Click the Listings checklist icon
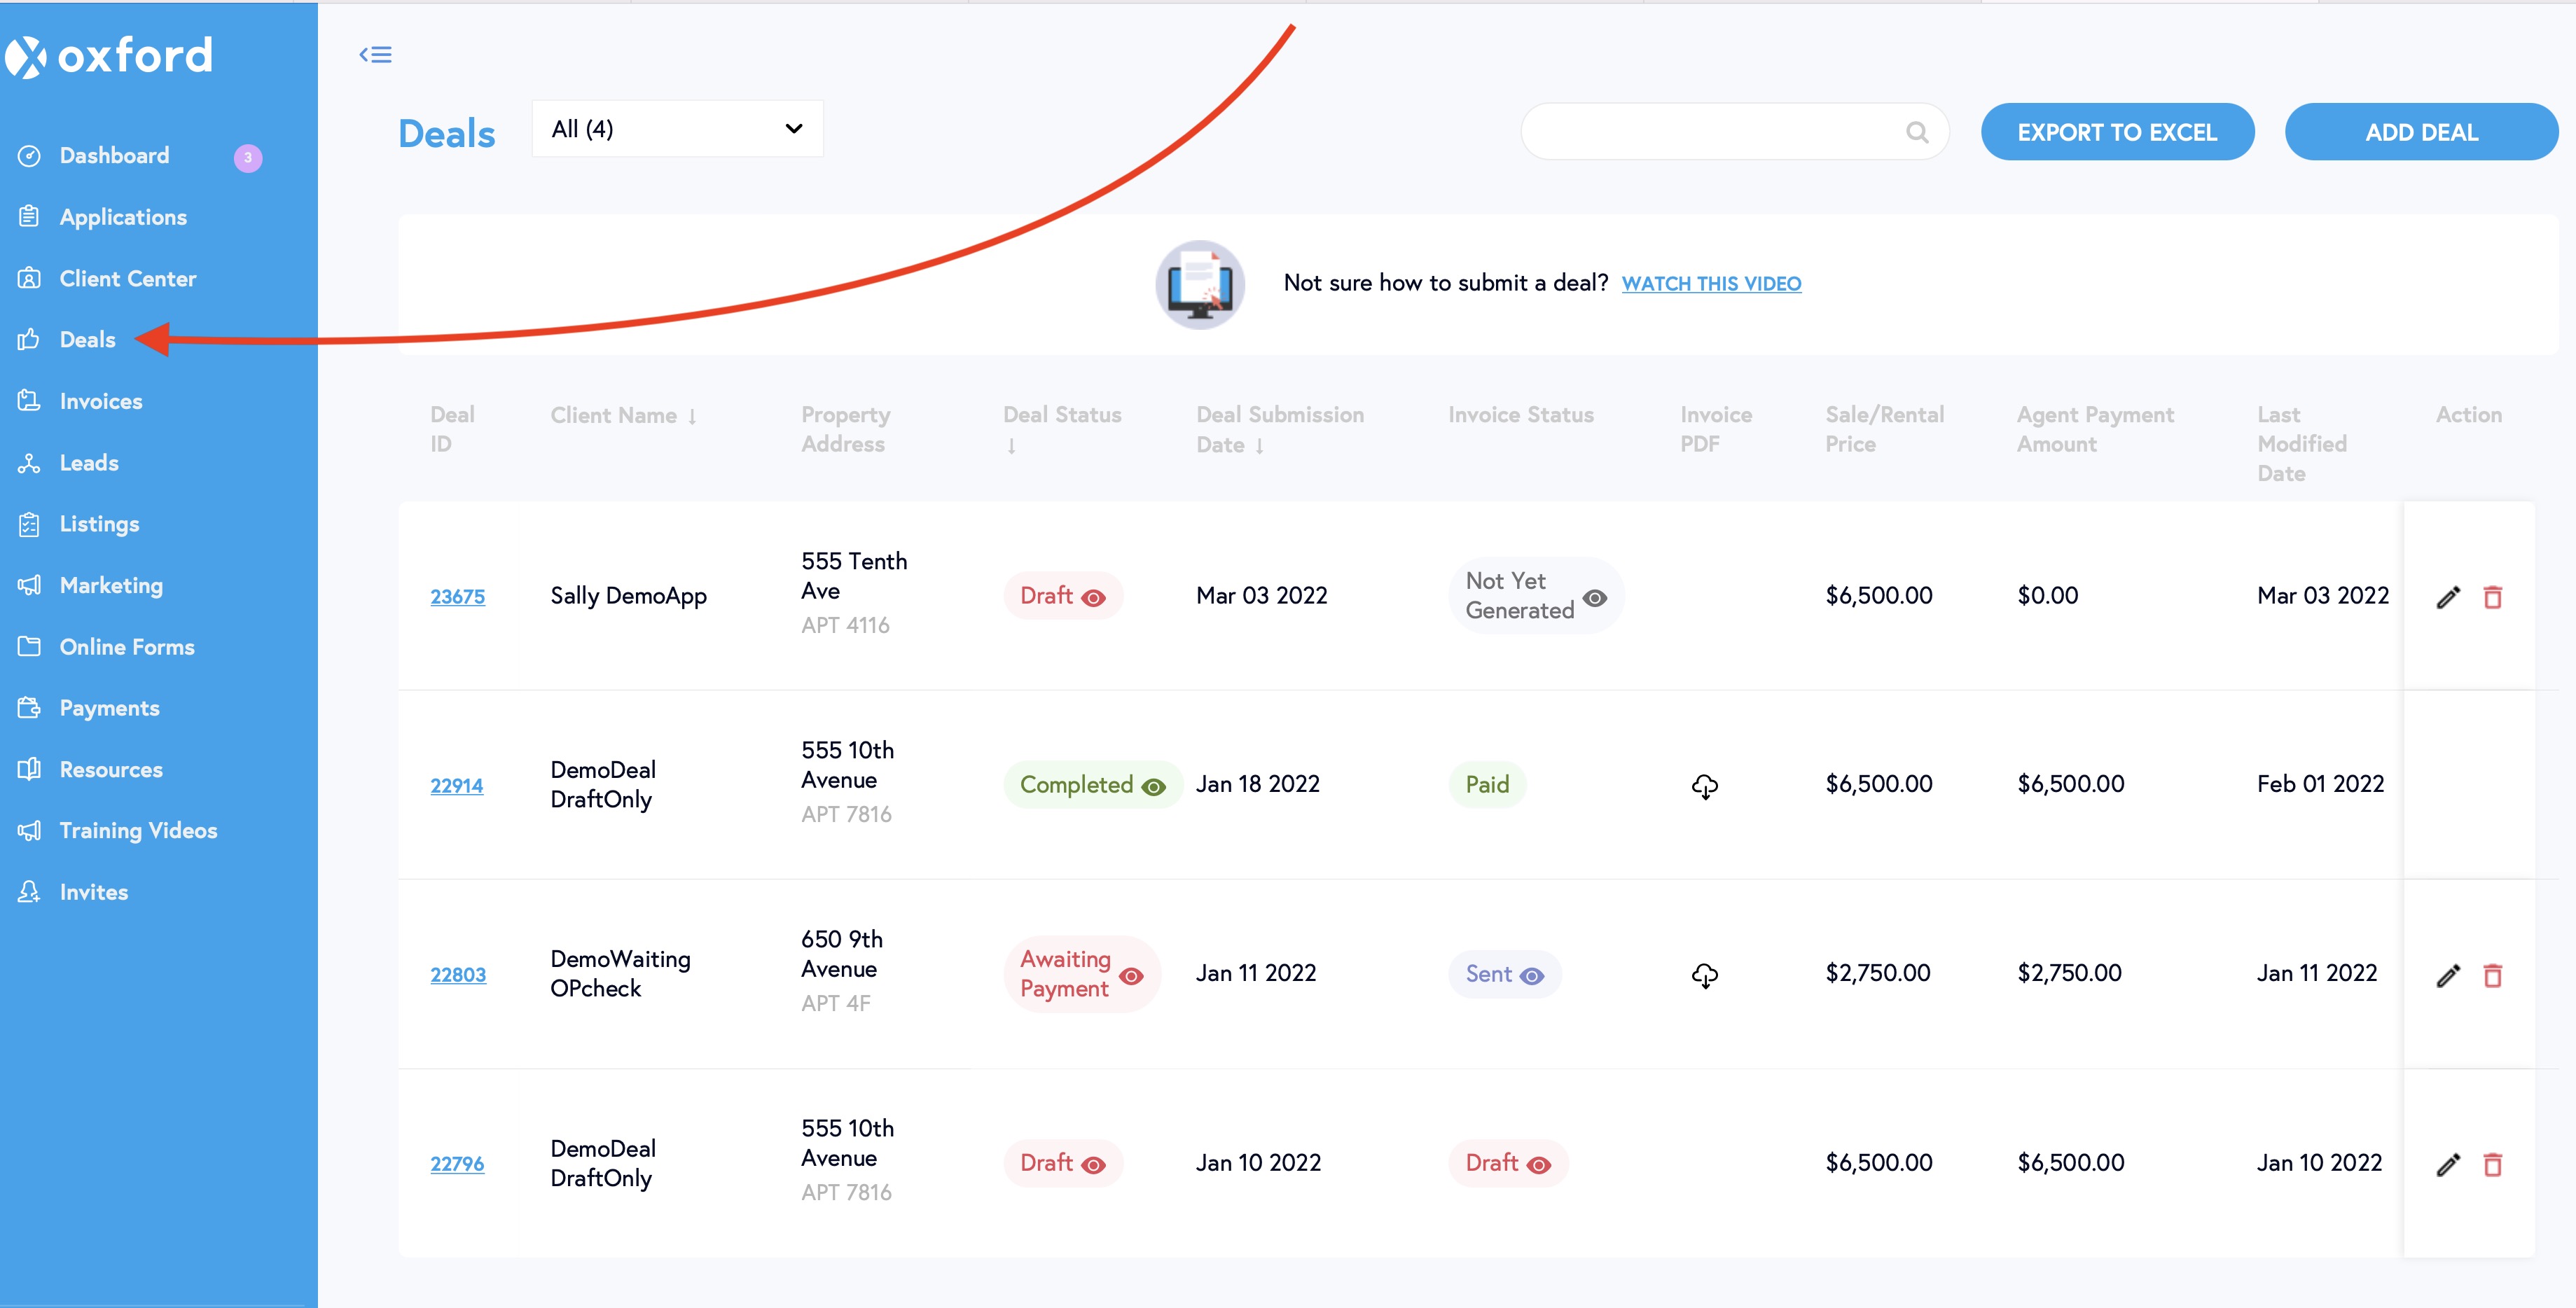The image size is (2576, 1308). (29, 524)
